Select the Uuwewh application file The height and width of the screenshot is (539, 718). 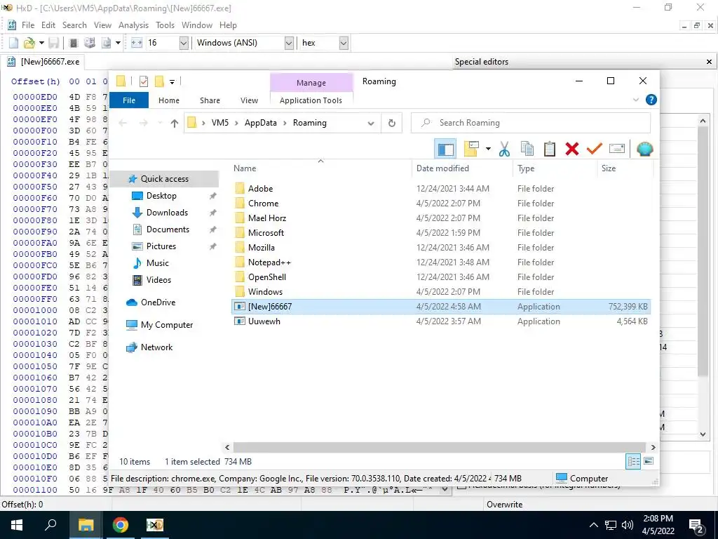pyautogui.click(x=442, y=321)
